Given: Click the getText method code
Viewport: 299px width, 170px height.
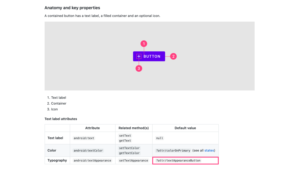Looking at the screenshot, I should 125,141.
